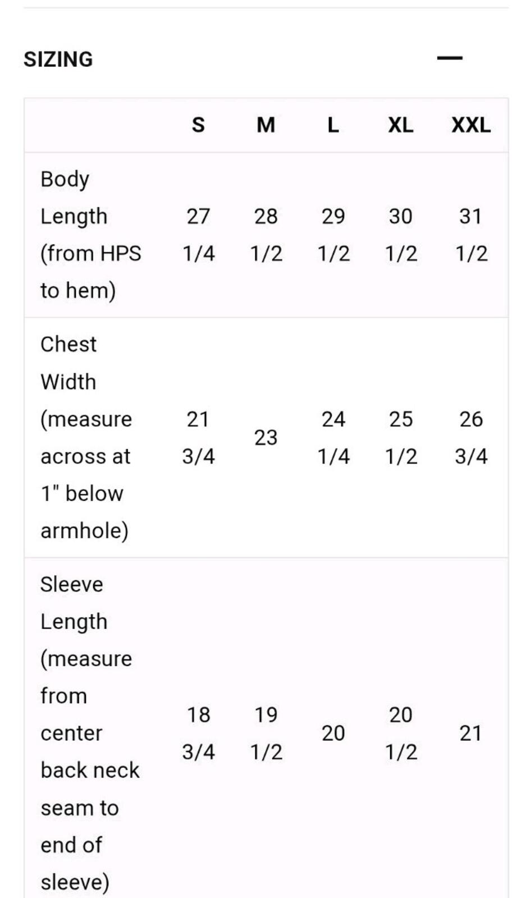Image resolution: width=521 pixels, height=898 pixels.
Task: Select the S column header
Action: click(198, 125)
